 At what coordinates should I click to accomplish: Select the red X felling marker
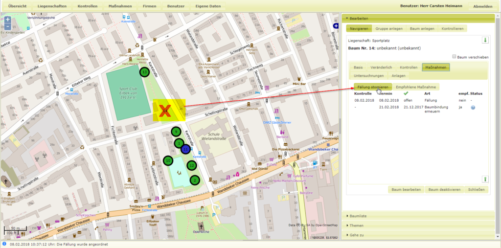click(165, 111)
